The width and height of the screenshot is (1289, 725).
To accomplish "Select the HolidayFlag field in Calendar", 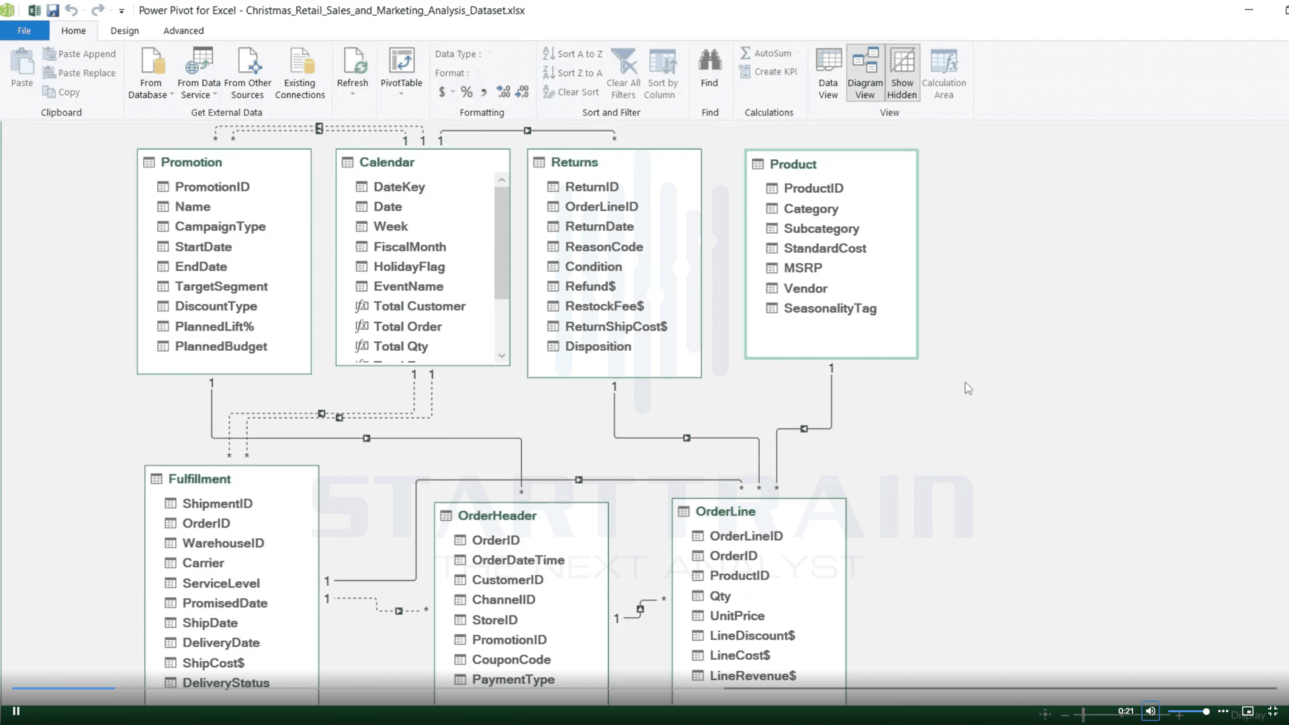I will pos(409,267).
